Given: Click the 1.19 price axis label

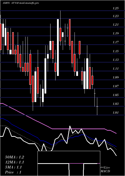Looking at the screenshot, I should point(115,33).
